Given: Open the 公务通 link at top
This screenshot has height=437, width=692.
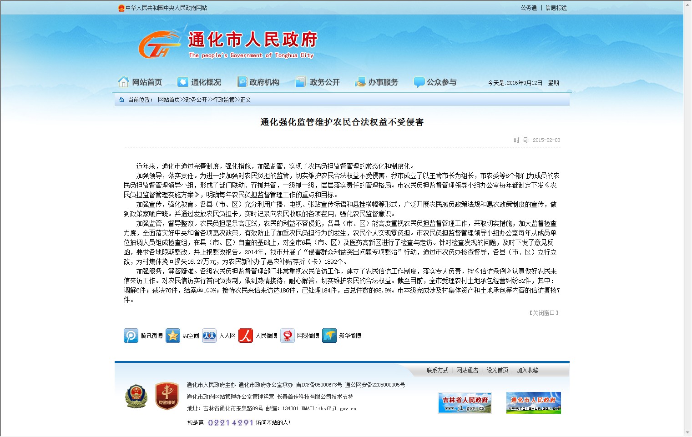Looking at the screenshot, I should click(x=529, y=8).
